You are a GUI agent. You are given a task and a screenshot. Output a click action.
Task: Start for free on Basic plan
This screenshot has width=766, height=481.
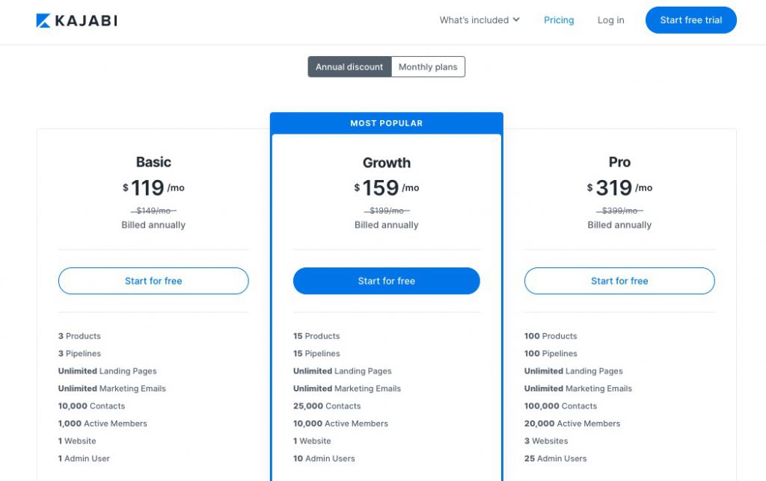point(153,281)
